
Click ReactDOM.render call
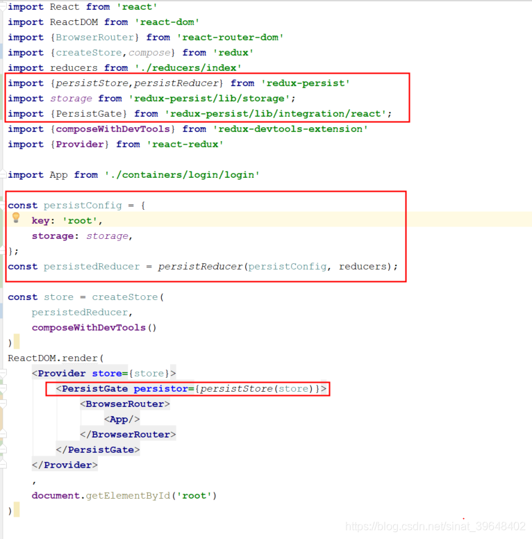tap(56, 358)
